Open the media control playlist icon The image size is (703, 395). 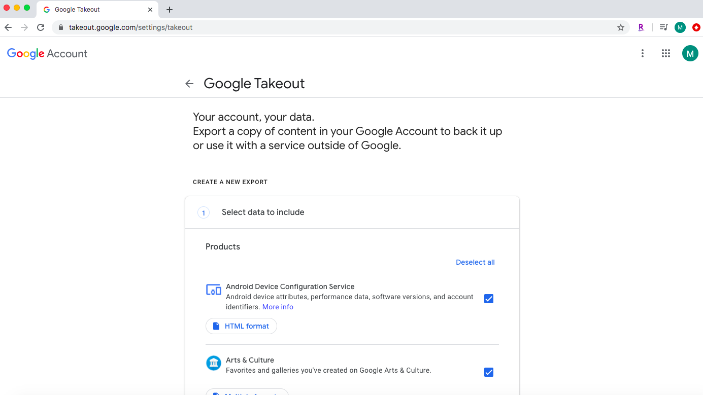click(663, 27)
